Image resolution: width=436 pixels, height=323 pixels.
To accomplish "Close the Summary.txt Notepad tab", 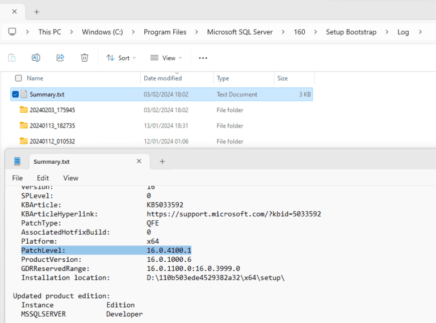I will coord(139,161).
